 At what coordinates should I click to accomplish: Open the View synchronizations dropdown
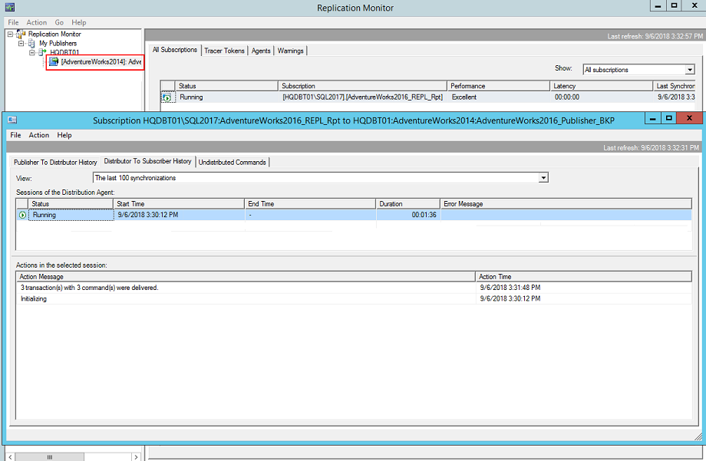click(x=543, y=178)
